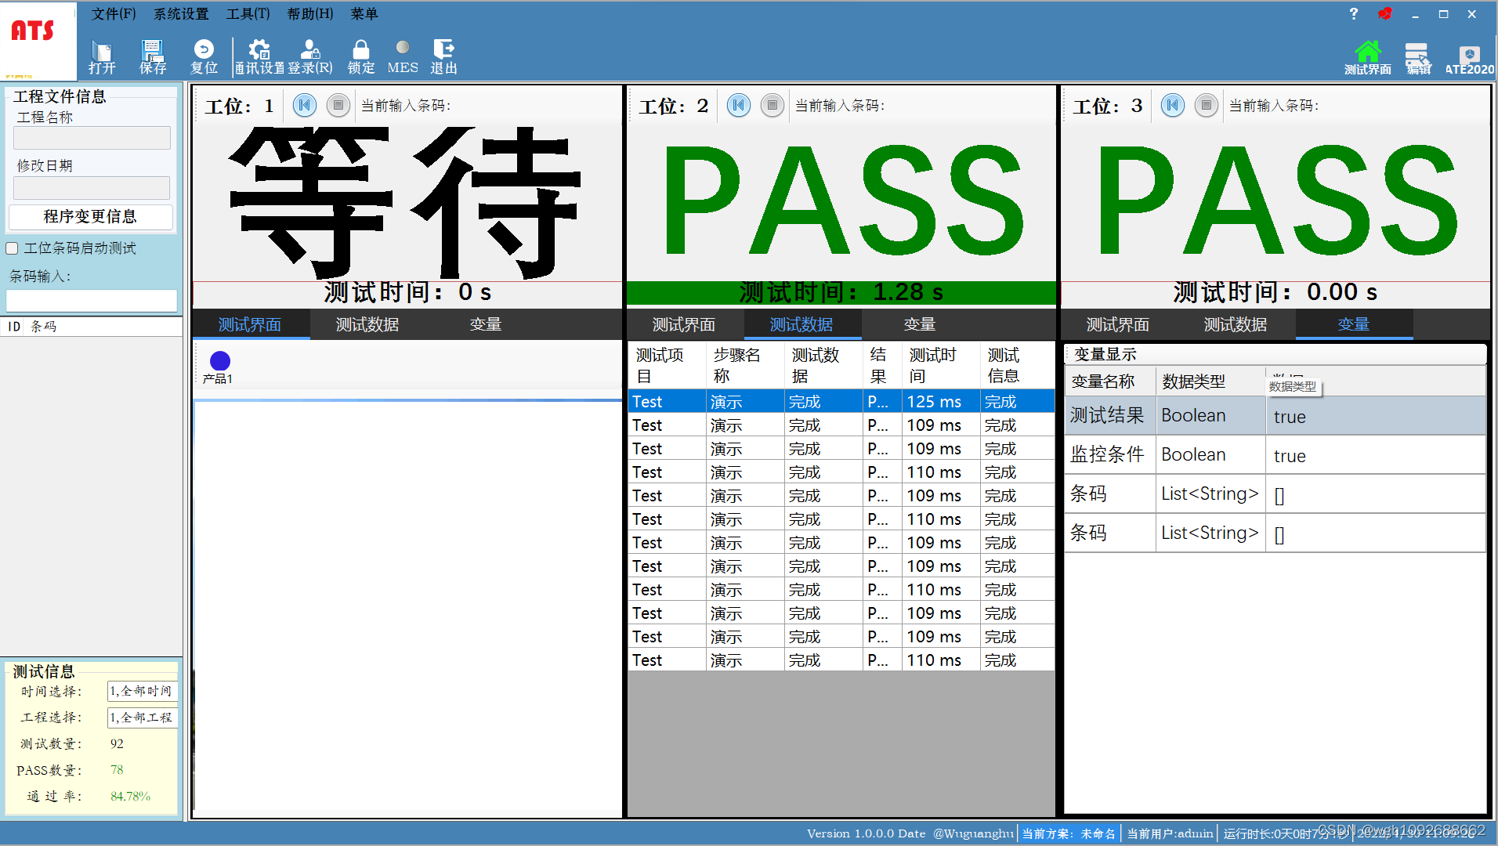
Task: Enable the 工位条码启动测试 checkbox
Action: click(12, 248)
